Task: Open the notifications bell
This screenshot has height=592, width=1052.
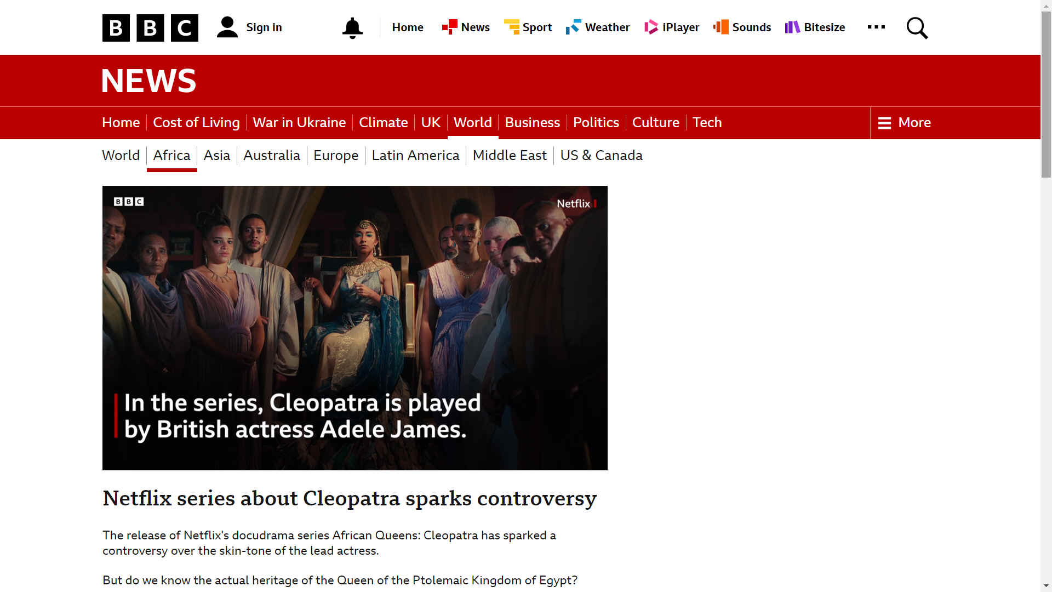Action: pyautogui.click(x=352, y=27)
